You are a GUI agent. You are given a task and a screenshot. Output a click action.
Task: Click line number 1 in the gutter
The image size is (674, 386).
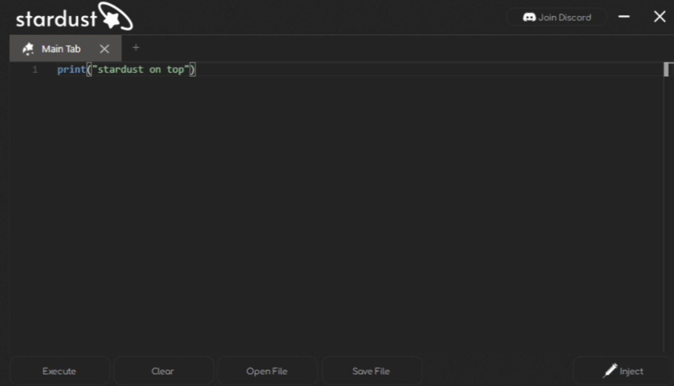[x=35, y=70]
